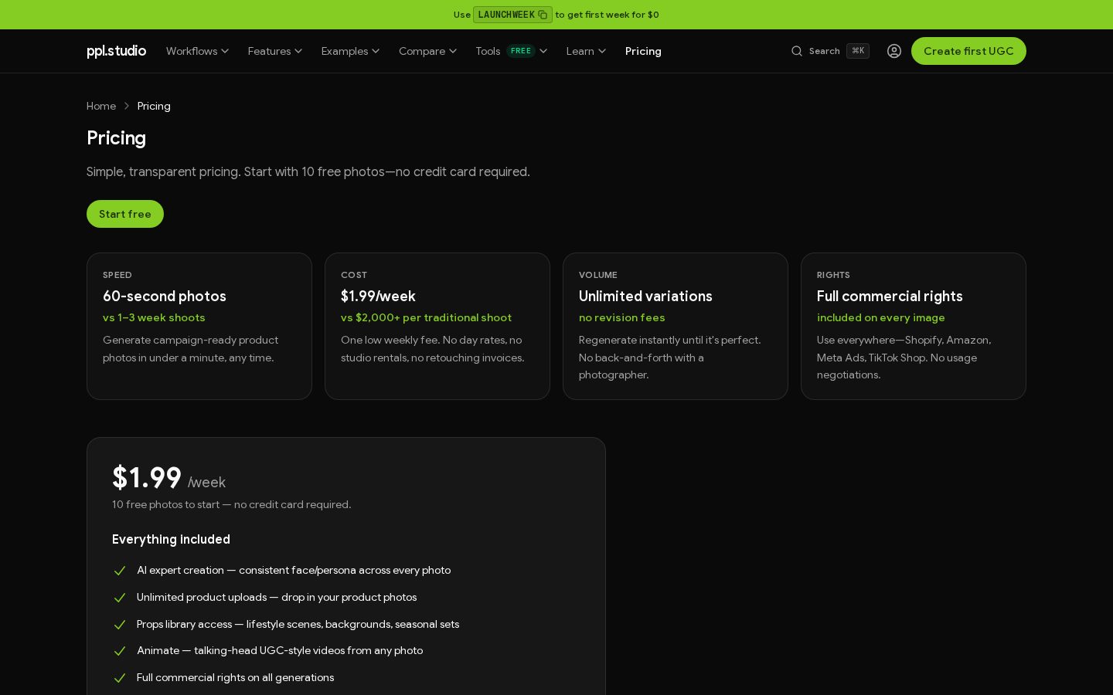
Task: Open the Examples dropdown
Action: tap(350, 51)
